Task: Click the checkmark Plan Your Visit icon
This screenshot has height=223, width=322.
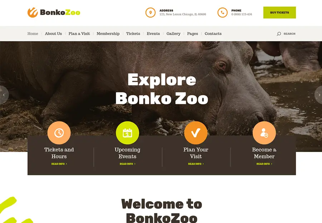Action: pos(196,133)
